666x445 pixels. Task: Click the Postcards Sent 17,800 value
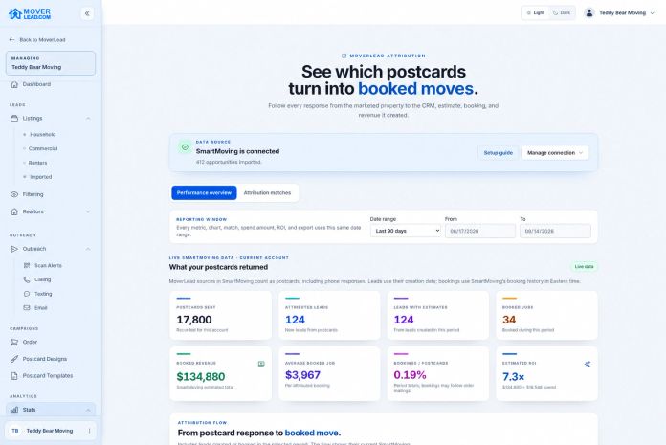pyautogui.click(x=194, y=320)
